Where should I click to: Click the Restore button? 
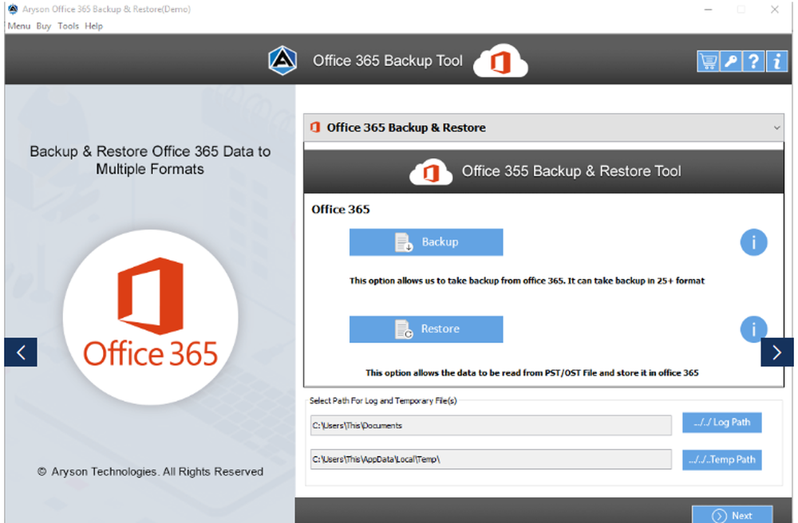point(426,328)
